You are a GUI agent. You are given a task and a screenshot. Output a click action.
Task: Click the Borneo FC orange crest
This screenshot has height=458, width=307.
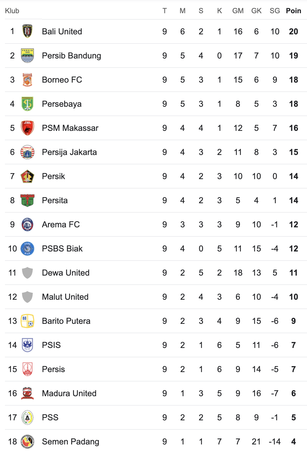tap(27, 80)
